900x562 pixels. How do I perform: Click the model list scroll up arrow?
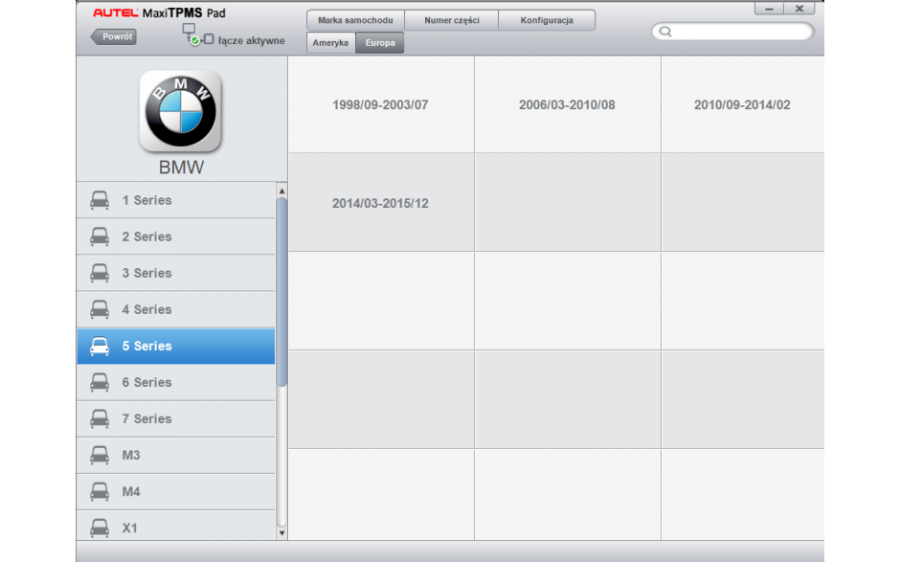(281, 191)
